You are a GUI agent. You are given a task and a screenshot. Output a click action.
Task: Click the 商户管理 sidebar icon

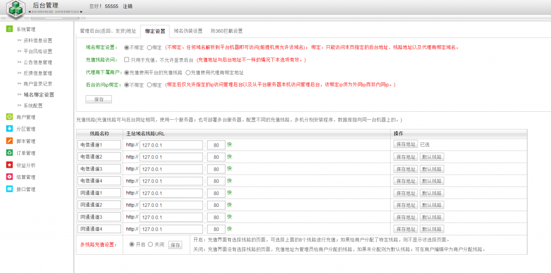(9, 117)
